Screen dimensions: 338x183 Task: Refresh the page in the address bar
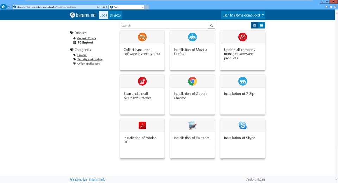tap(106, 7)
